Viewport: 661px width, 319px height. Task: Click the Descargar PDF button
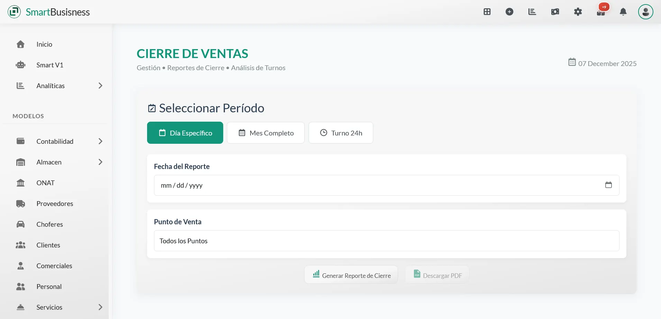437,275
